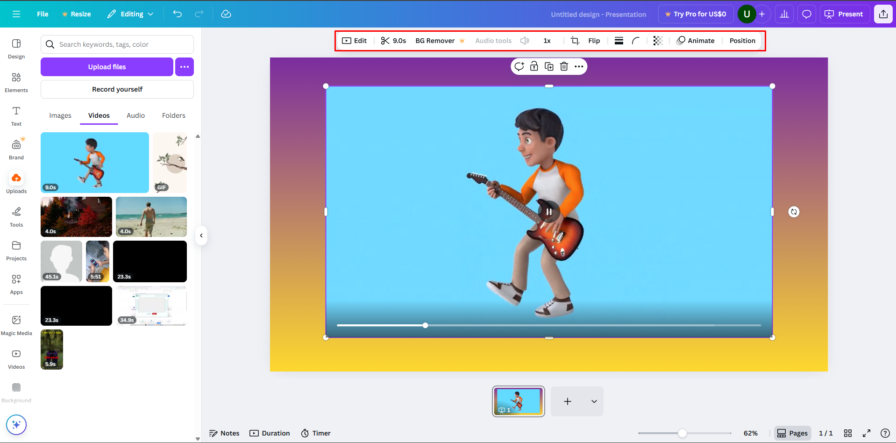Open the Text panel
This screenshot has width=896, height=443.
[16, 116]
